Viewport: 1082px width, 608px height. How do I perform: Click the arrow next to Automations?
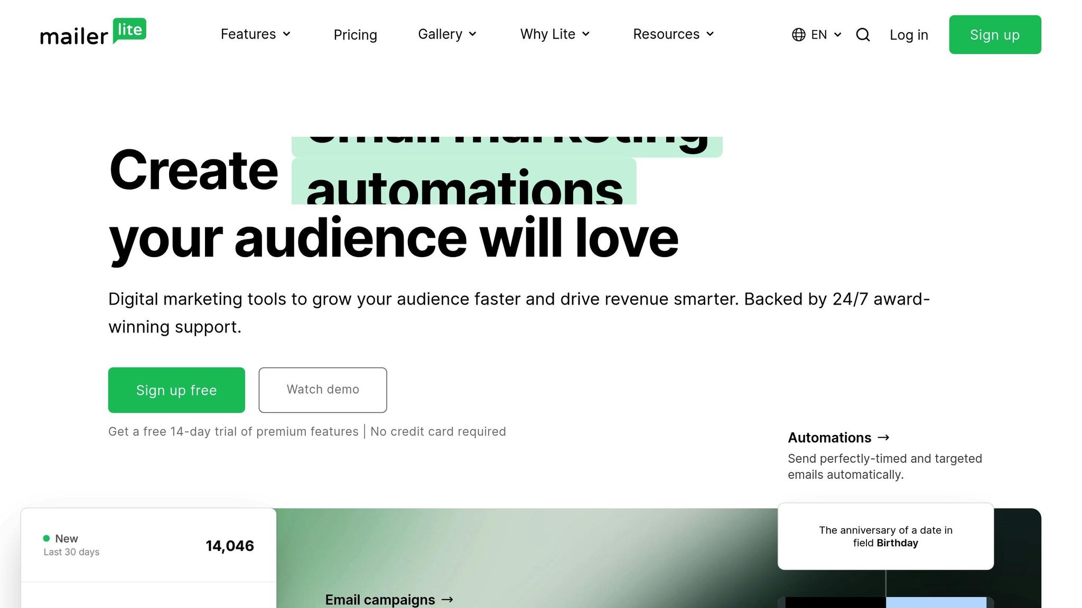[883, 438]
